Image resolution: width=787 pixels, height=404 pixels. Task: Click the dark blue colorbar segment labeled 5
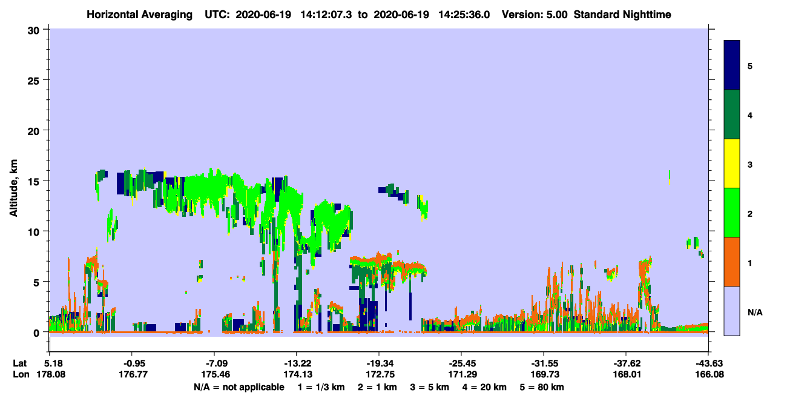[732, 65]
